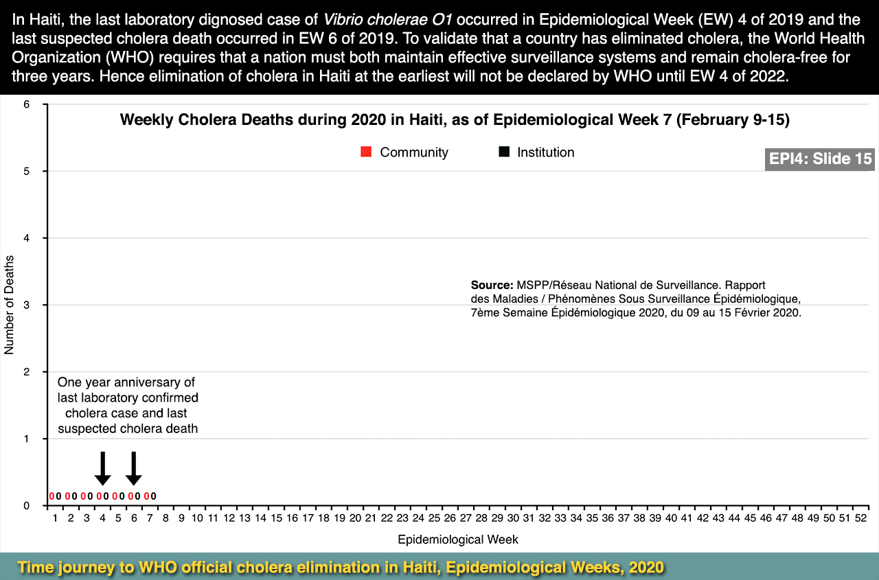This screenshot has height=580, width=879.
Task: Select the Institution legend label
Action: [x=545, y=152]
